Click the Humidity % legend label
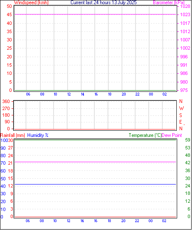192x230 pixels. 38,135
